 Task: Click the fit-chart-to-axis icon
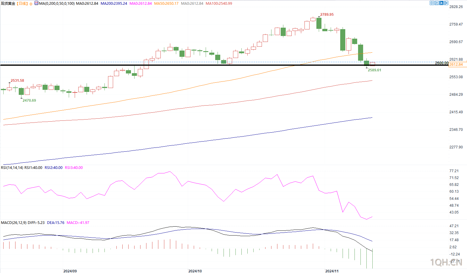click(437, 3)
